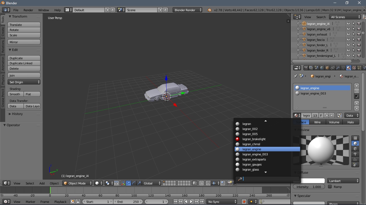Image resolution: width=366 pixels, height=205 pixels.
Task: Enable the rotate manipulator icon
Action: (134, 183)
